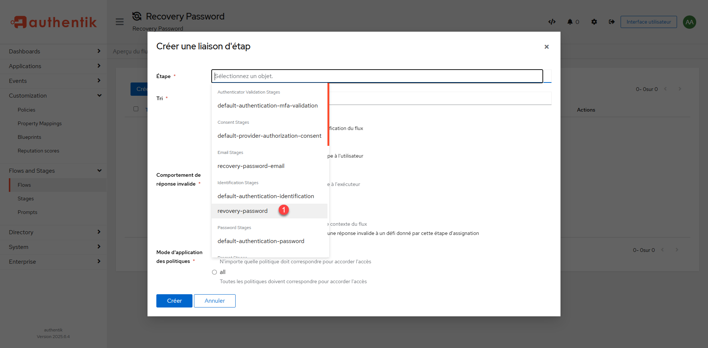708x348 pixels.
Task: Tick the table select-all checkbox
Action: (x=136, y=109)
